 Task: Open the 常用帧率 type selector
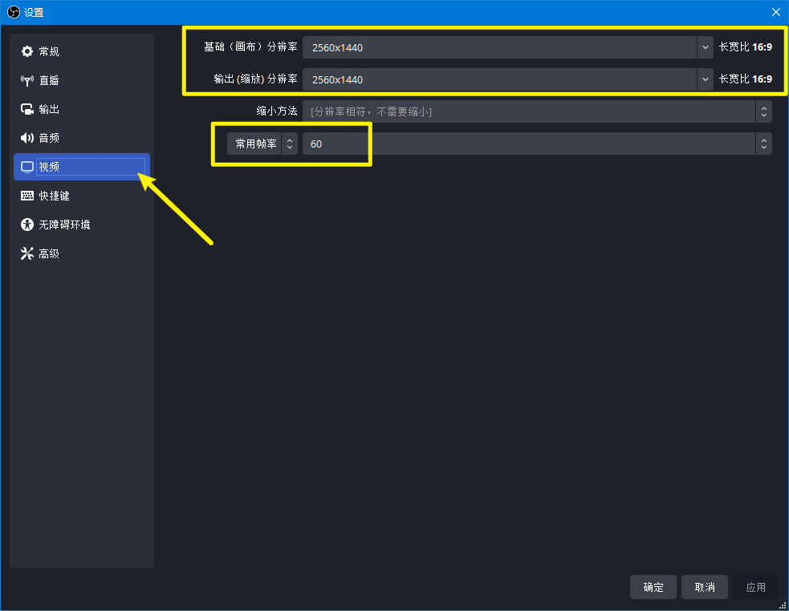coord(262,144)
